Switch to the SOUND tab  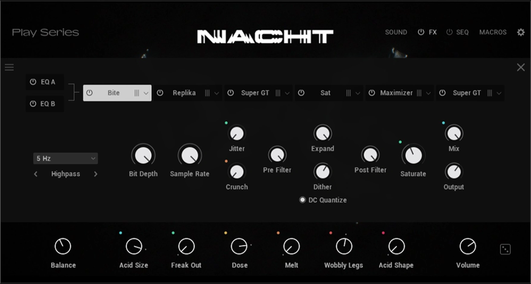point(396,32)
